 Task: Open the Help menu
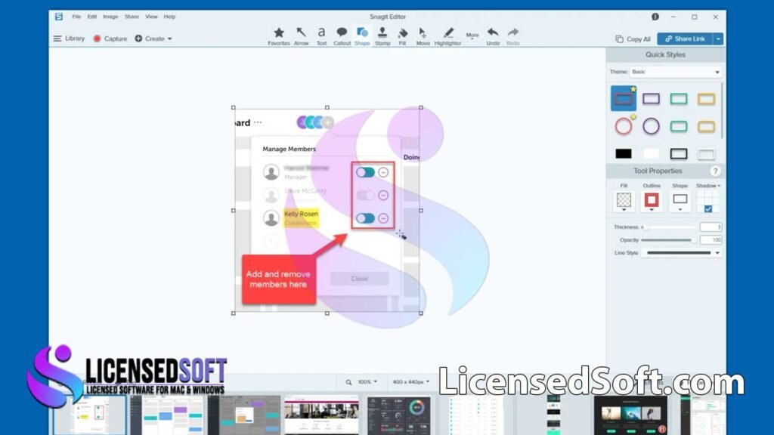click(x=170, y=17)
